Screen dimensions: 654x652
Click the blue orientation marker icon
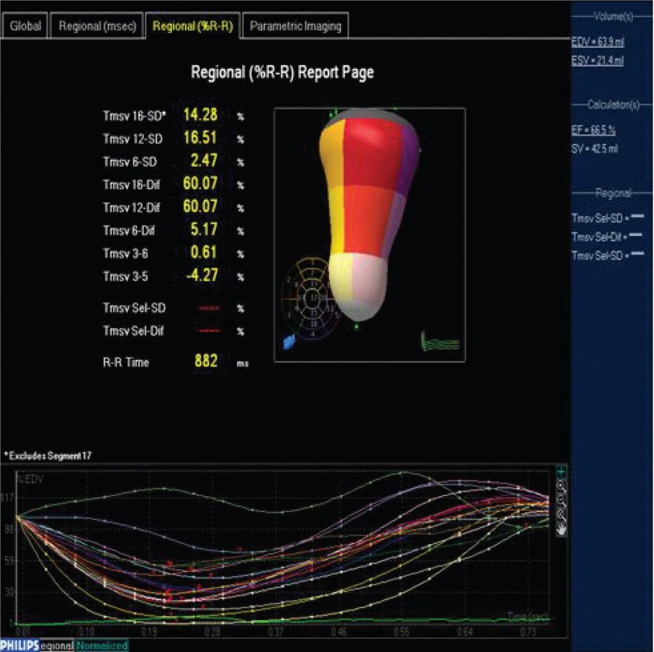pos(288,342)
